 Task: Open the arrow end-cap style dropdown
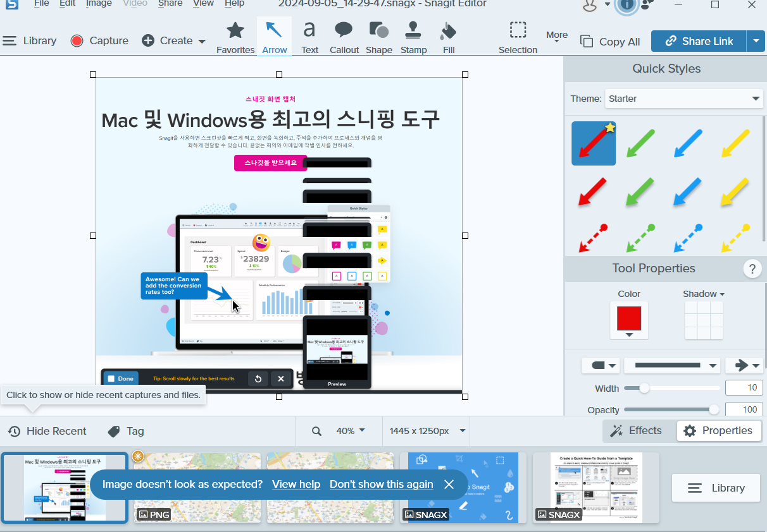pyautogui.click(x=744, y=365)
